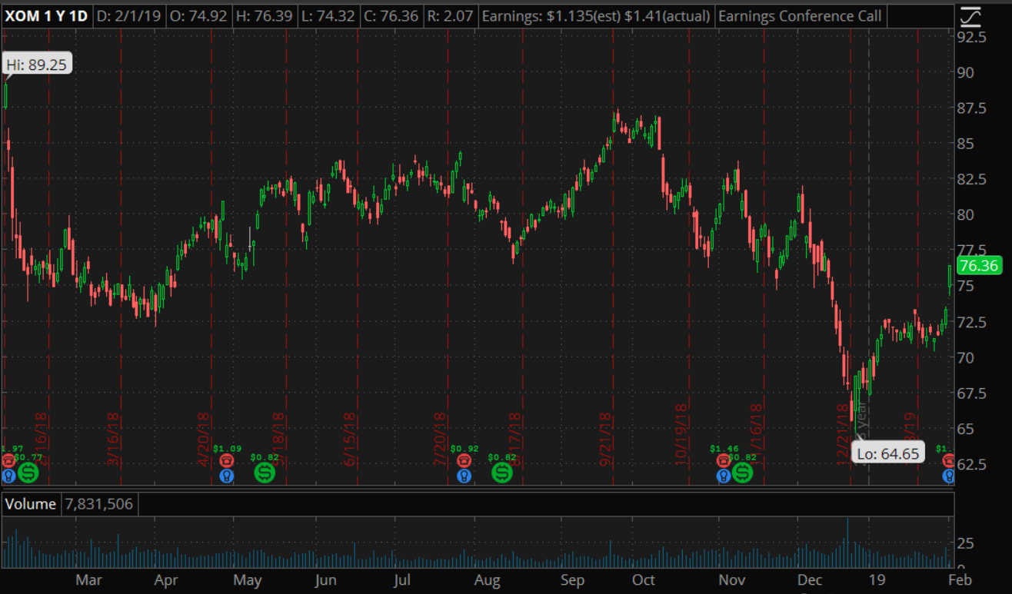Click the blue earnings bulb icon beside $0.77 dividend
This screenshot has width=1012, height=594.
[x=8, y=476]
